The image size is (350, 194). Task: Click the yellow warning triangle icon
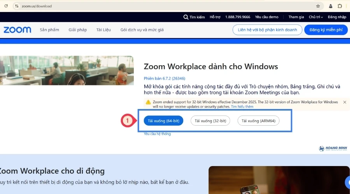tap(148, 102)
